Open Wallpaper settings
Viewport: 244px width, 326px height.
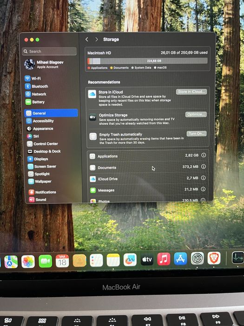[x=40, y=181]
